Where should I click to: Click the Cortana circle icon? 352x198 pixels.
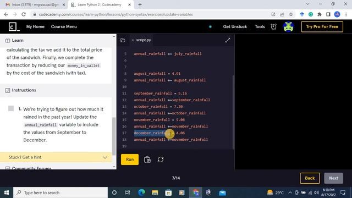[114, 193]
